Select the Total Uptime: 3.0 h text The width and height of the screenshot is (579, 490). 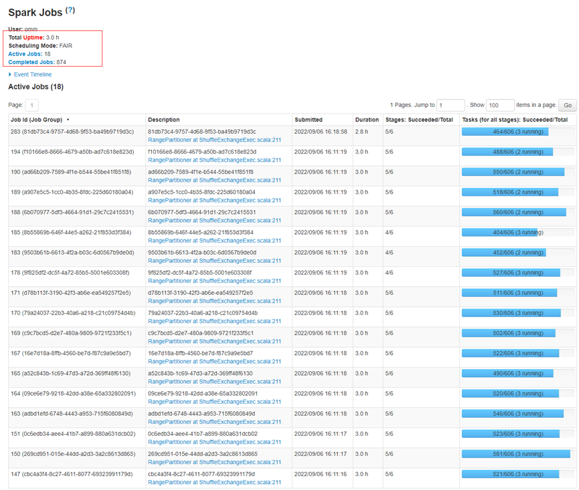click(33, 37)
